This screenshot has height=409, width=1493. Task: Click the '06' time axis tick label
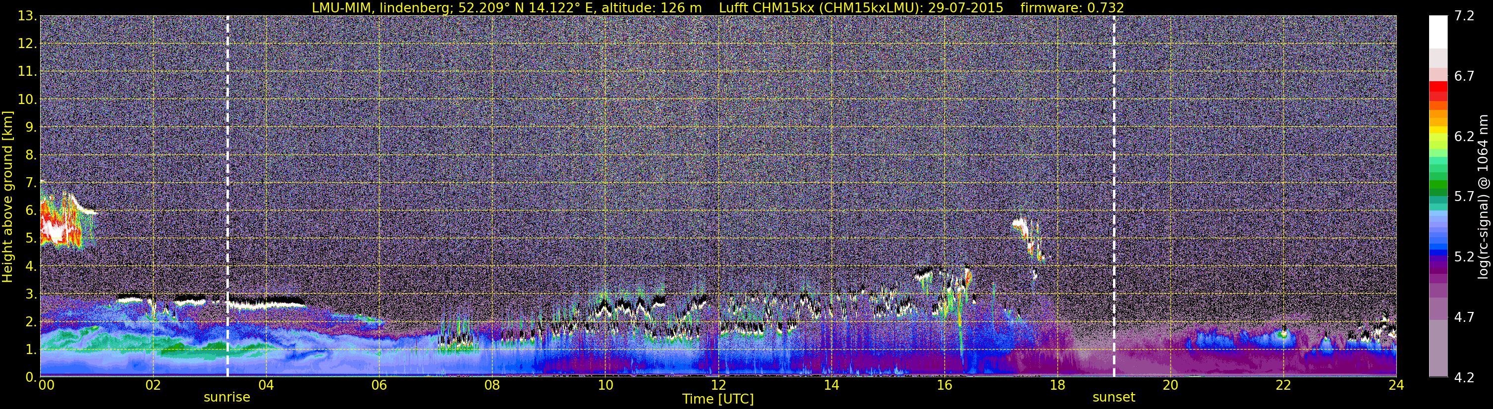tap(379, 386)
